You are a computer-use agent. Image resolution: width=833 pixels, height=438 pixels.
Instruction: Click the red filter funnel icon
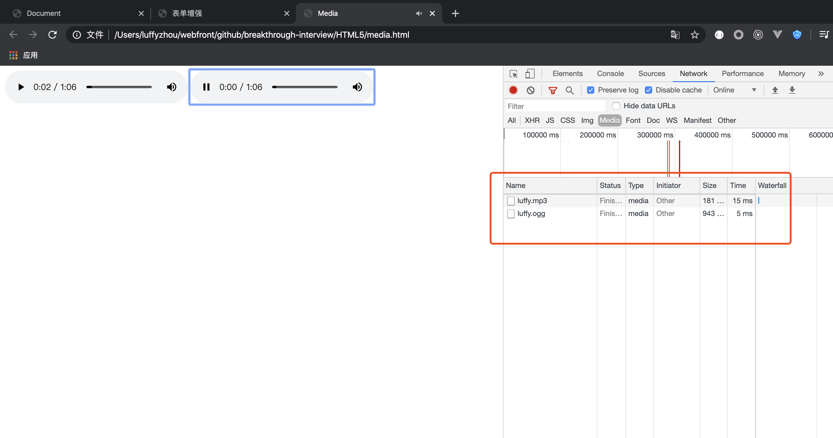[x=553, y=90]
